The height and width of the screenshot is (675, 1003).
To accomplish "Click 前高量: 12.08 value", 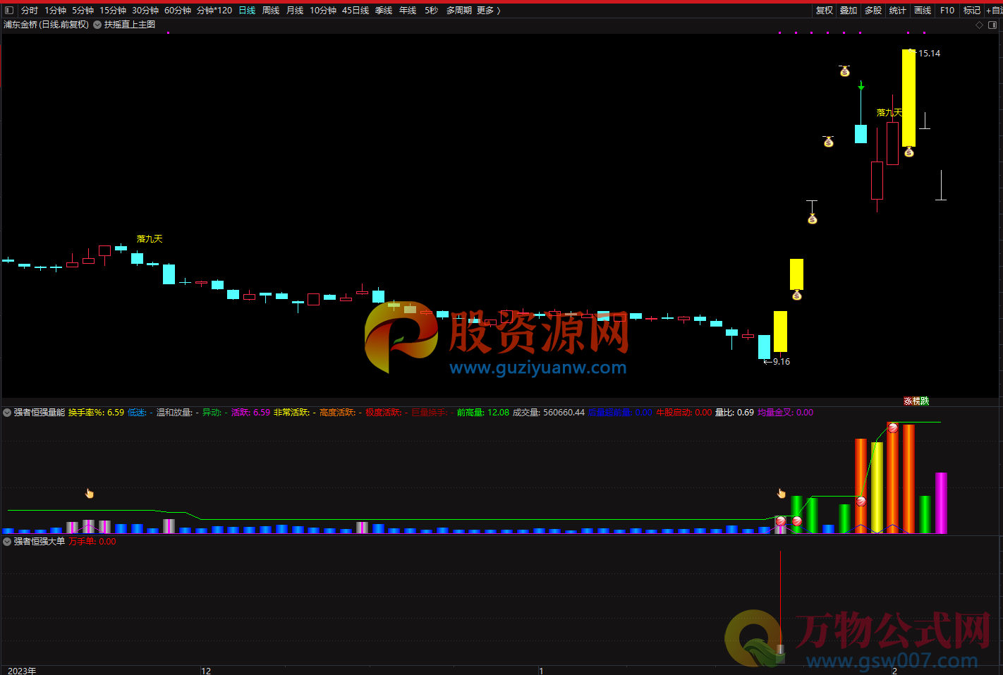I will click(482, 413).
